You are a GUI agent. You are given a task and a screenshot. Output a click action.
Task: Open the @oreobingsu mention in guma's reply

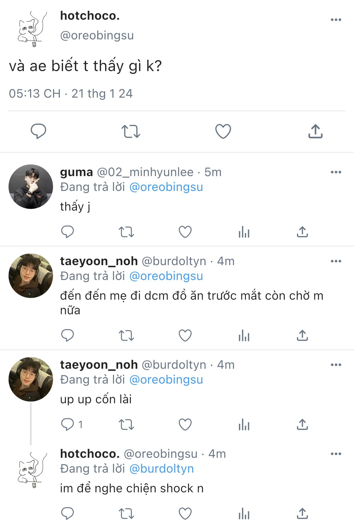[166, 187]
